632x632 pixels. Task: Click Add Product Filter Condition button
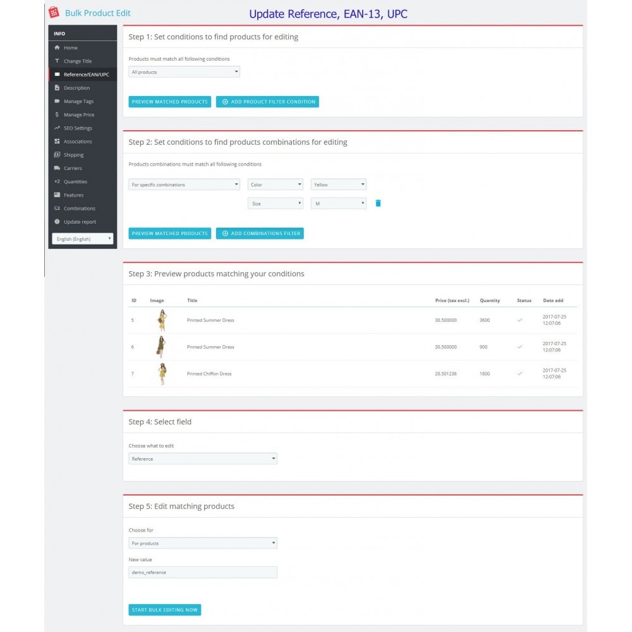[267, 102]
